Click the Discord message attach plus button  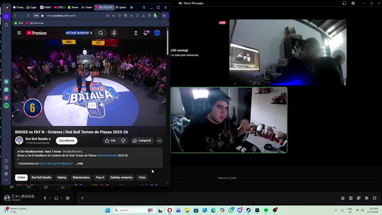point(82,198)
